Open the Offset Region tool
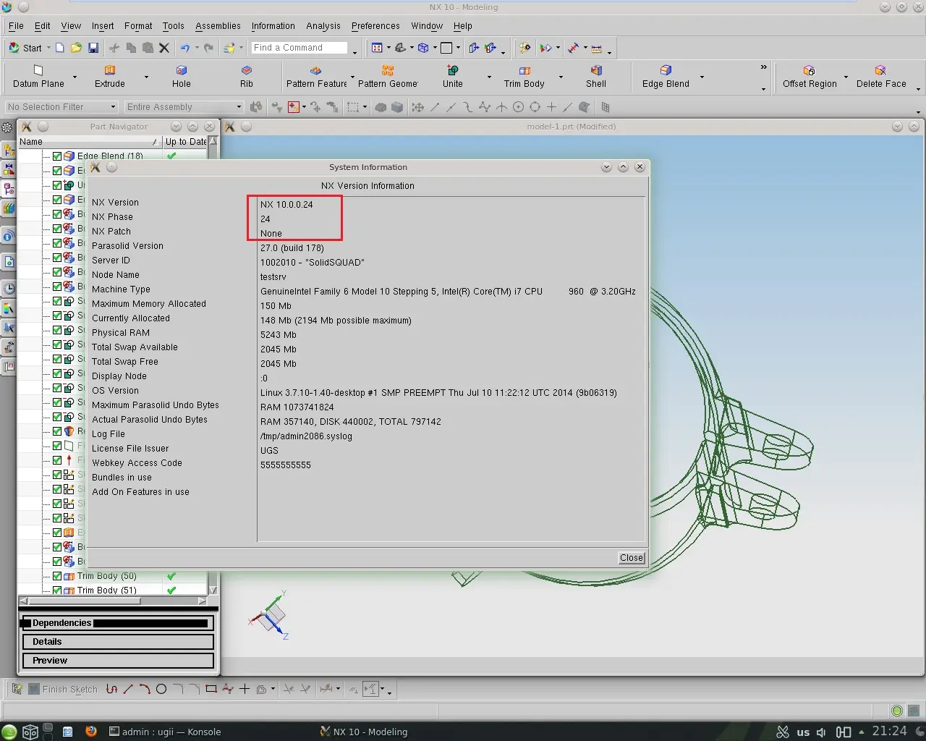This screenshot has height=741, width=926. pyautogui.click(x=810, y=77)
